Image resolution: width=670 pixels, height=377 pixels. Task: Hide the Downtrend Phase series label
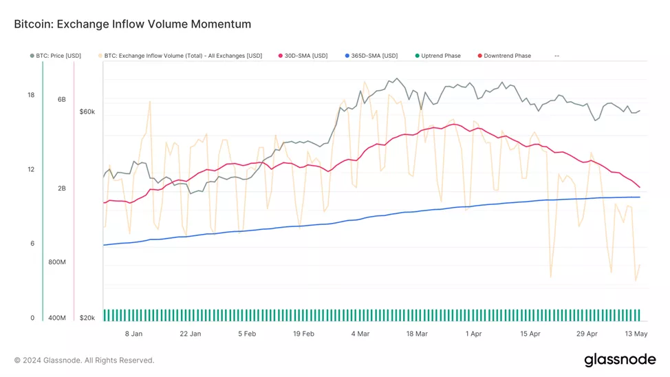pos(507,56)
